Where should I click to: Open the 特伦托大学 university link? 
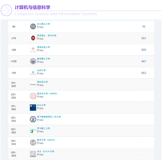[x=43, y=82]
